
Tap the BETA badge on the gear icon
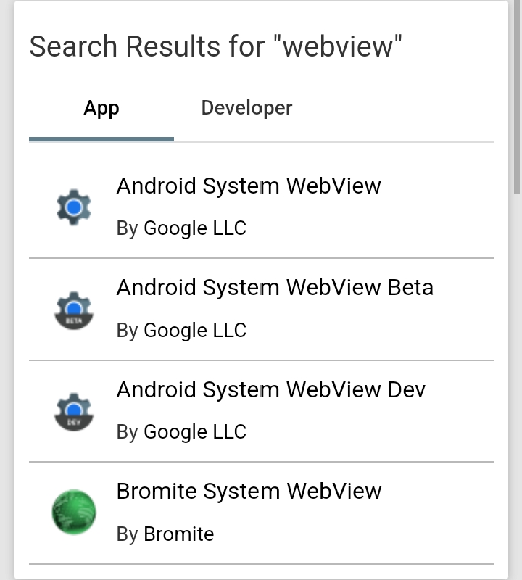point(74,320)
